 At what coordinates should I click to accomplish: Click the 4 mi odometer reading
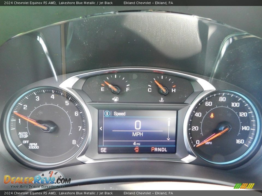tap(137, 143)
